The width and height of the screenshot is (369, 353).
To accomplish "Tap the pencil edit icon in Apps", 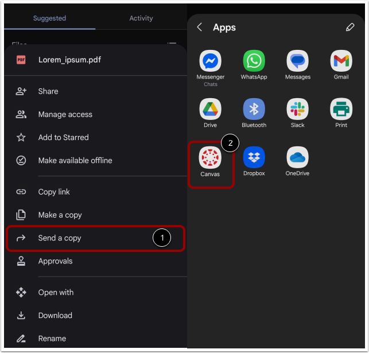I will tap(350, 27).
